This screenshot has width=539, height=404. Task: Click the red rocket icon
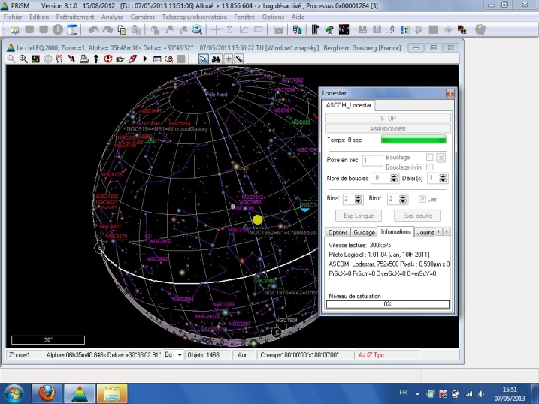pos(132,59)
